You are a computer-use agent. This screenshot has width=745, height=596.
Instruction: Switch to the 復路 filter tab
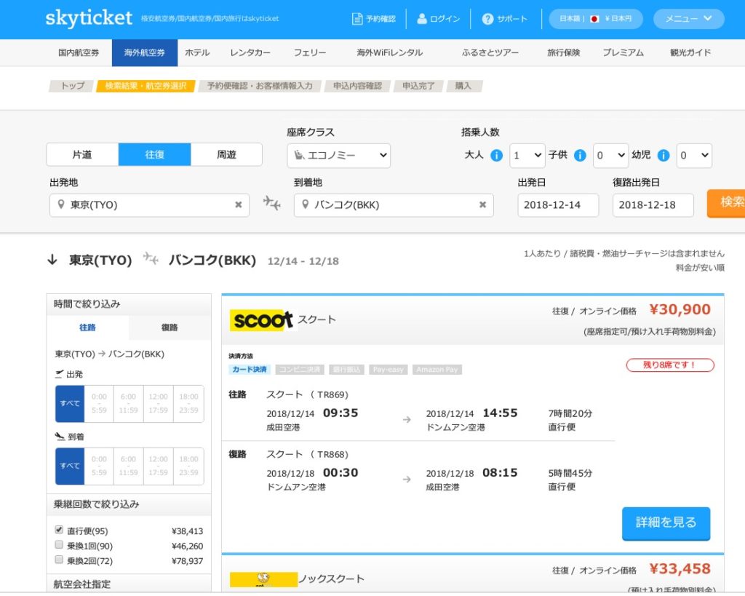[170, 327]
